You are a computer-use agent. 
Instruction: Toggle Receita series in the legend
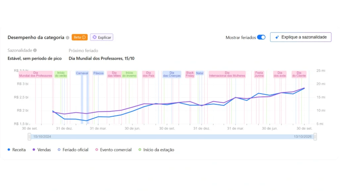pyautogui.click(x=17, y=150)
